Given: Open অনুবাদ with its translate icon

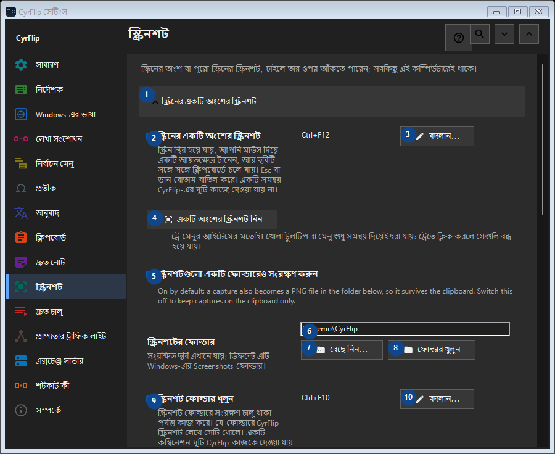Looking at the screenshot, I should tap(21, 213).
